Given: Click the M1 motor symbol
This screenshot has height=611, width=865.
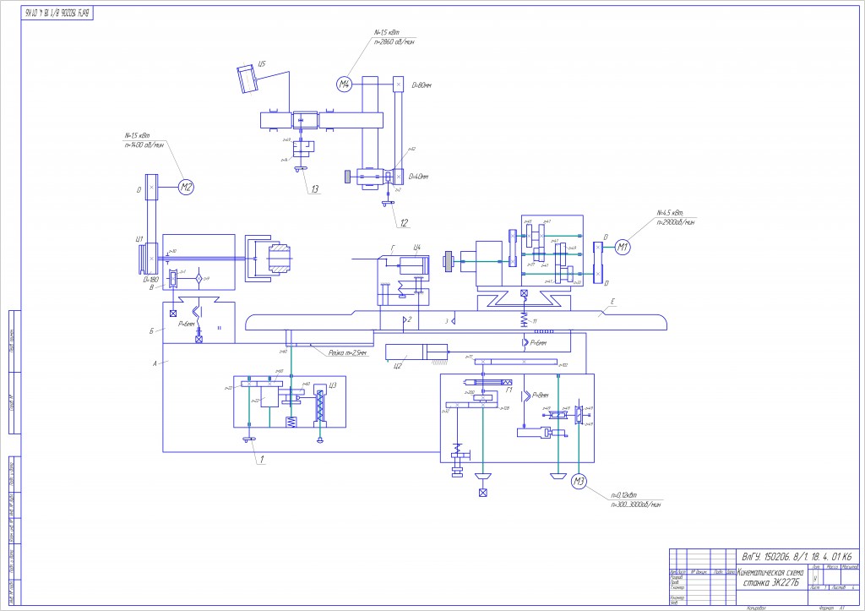Looking at the screenshot, I should click(623, 247).
